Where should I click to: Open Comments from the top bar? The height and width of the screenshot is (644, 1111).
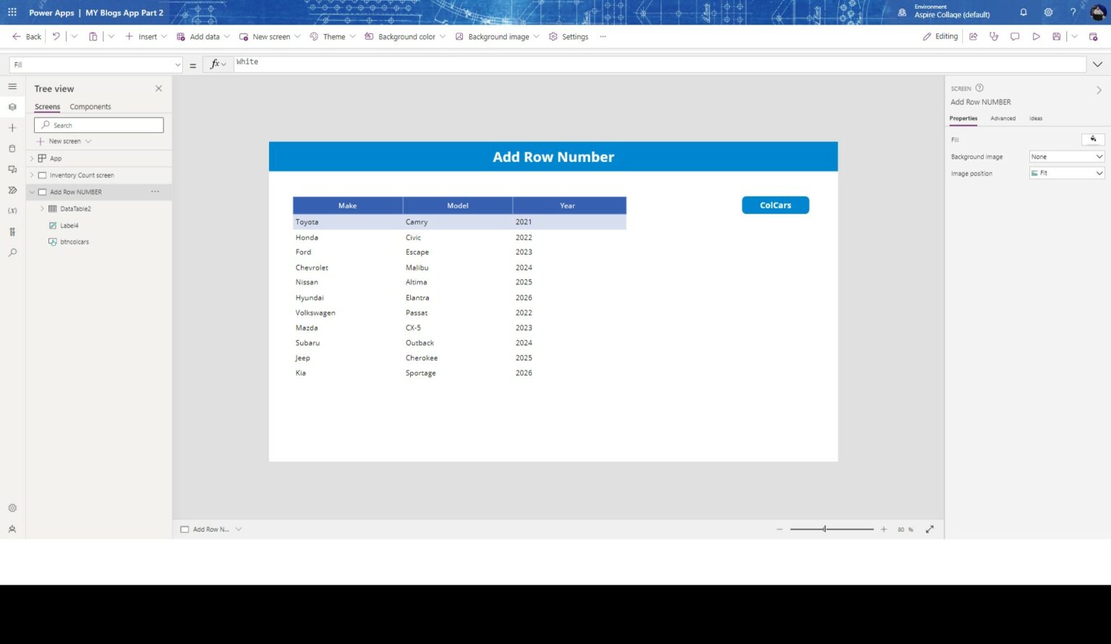[x=1015, y=36]
